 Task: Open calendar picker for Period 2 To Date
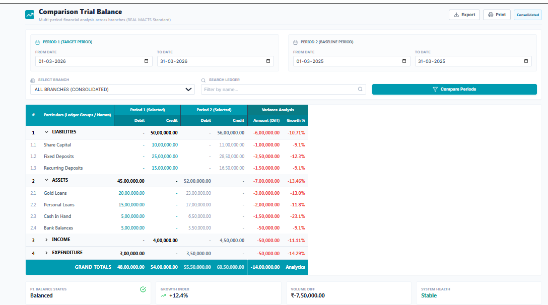[526, 61]
